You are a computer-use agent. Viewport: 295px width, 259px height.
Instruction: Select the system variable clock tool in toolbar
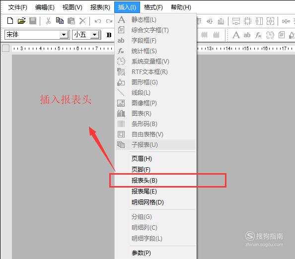(x=270, y=35)
